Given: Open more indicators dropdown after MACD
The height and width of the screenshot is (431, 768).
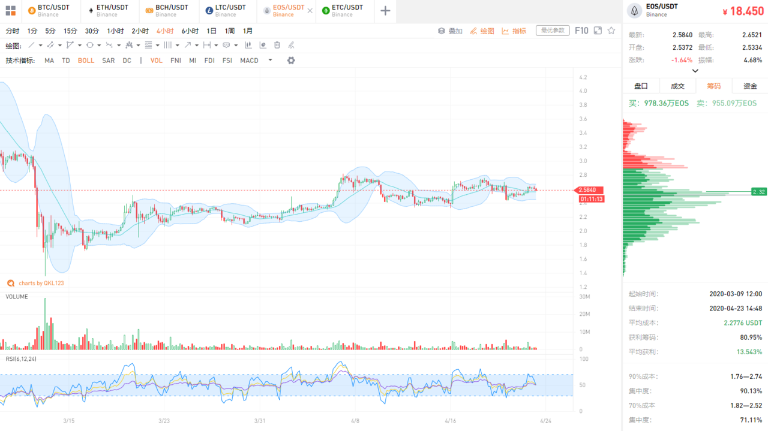Looking at the screenshot, I should [x=270, y=60].
